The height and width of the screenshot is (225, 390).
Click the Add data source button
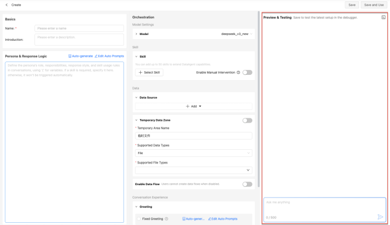(194, 106)
